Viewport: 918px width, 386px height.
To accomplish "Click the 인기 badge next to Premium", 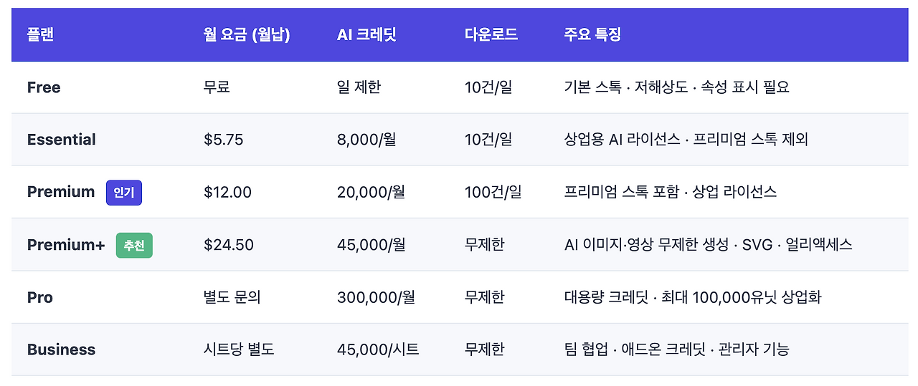I will (x=124, y=193).
